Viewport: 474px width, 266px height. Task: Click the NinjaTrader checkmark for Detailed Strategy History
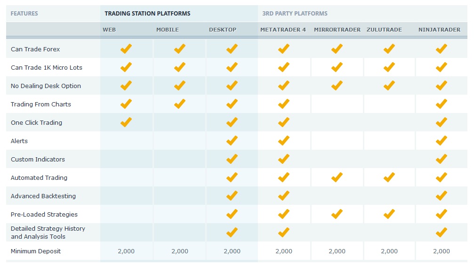(x=442, y=233)
